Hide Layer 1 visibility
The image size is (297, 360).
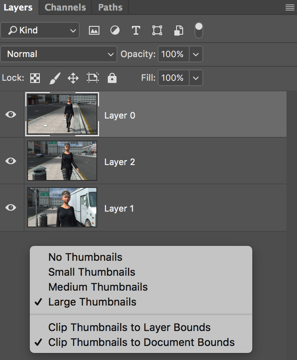tap(11, 208)
